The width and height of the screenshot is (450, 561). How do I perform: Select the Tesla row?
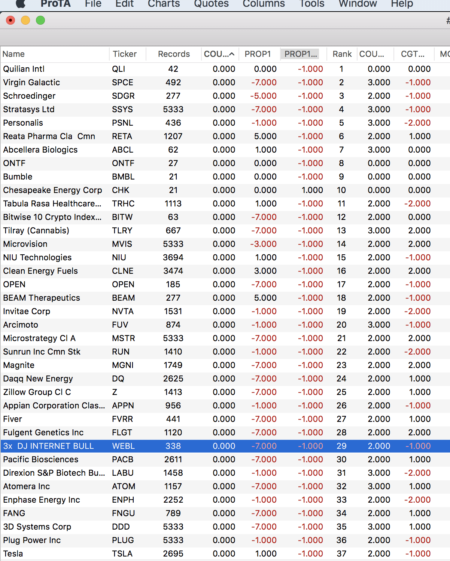(x=225, y=554)
